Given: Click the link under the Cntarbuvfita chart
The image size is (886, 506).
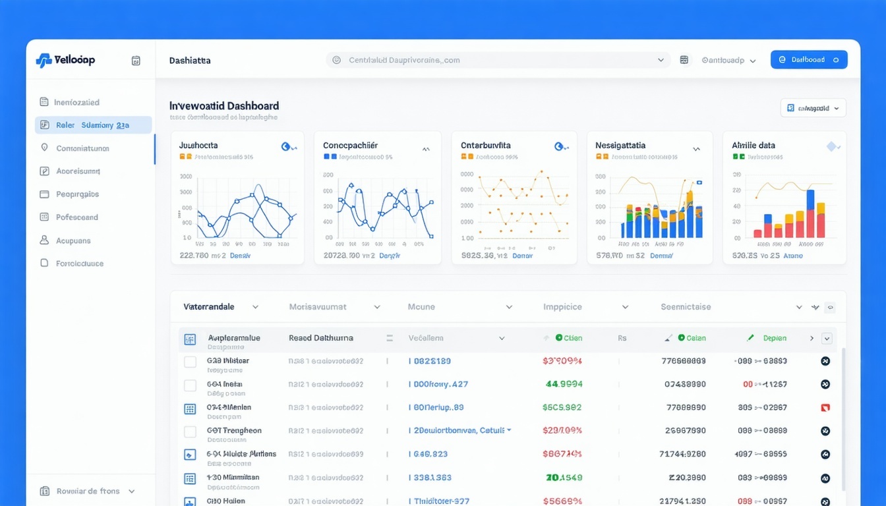Looking at the screenshot, I should point(522,256).
